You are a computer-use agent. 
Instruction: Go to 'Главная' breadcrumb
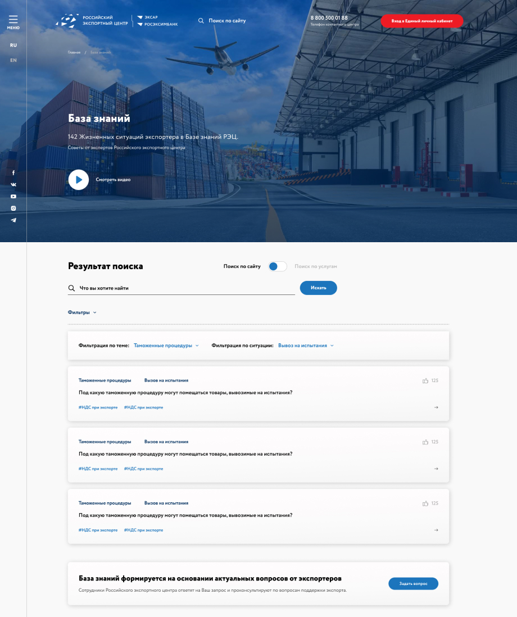pos(74,52)
